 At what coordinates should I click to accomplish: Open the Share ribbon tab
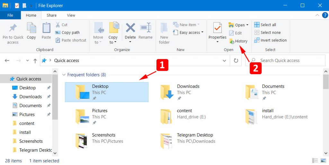click(x=51, y=15)
